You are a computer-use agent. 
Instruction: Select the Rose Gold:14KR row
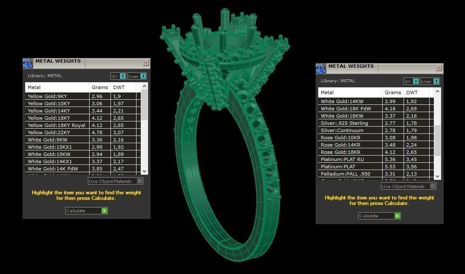point(376,145)
